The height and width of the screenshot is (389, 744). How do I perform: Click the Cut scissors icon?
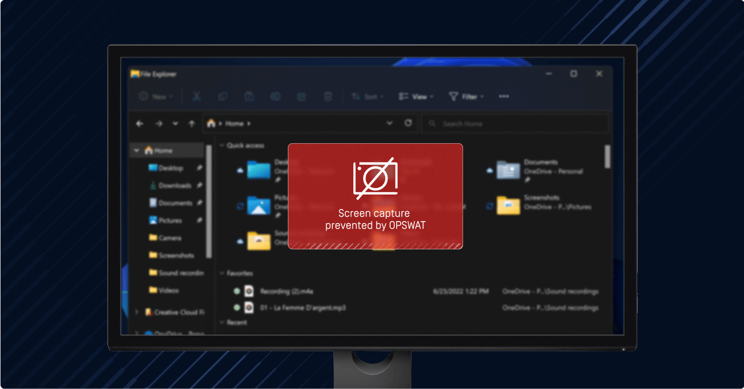[196, 96]
